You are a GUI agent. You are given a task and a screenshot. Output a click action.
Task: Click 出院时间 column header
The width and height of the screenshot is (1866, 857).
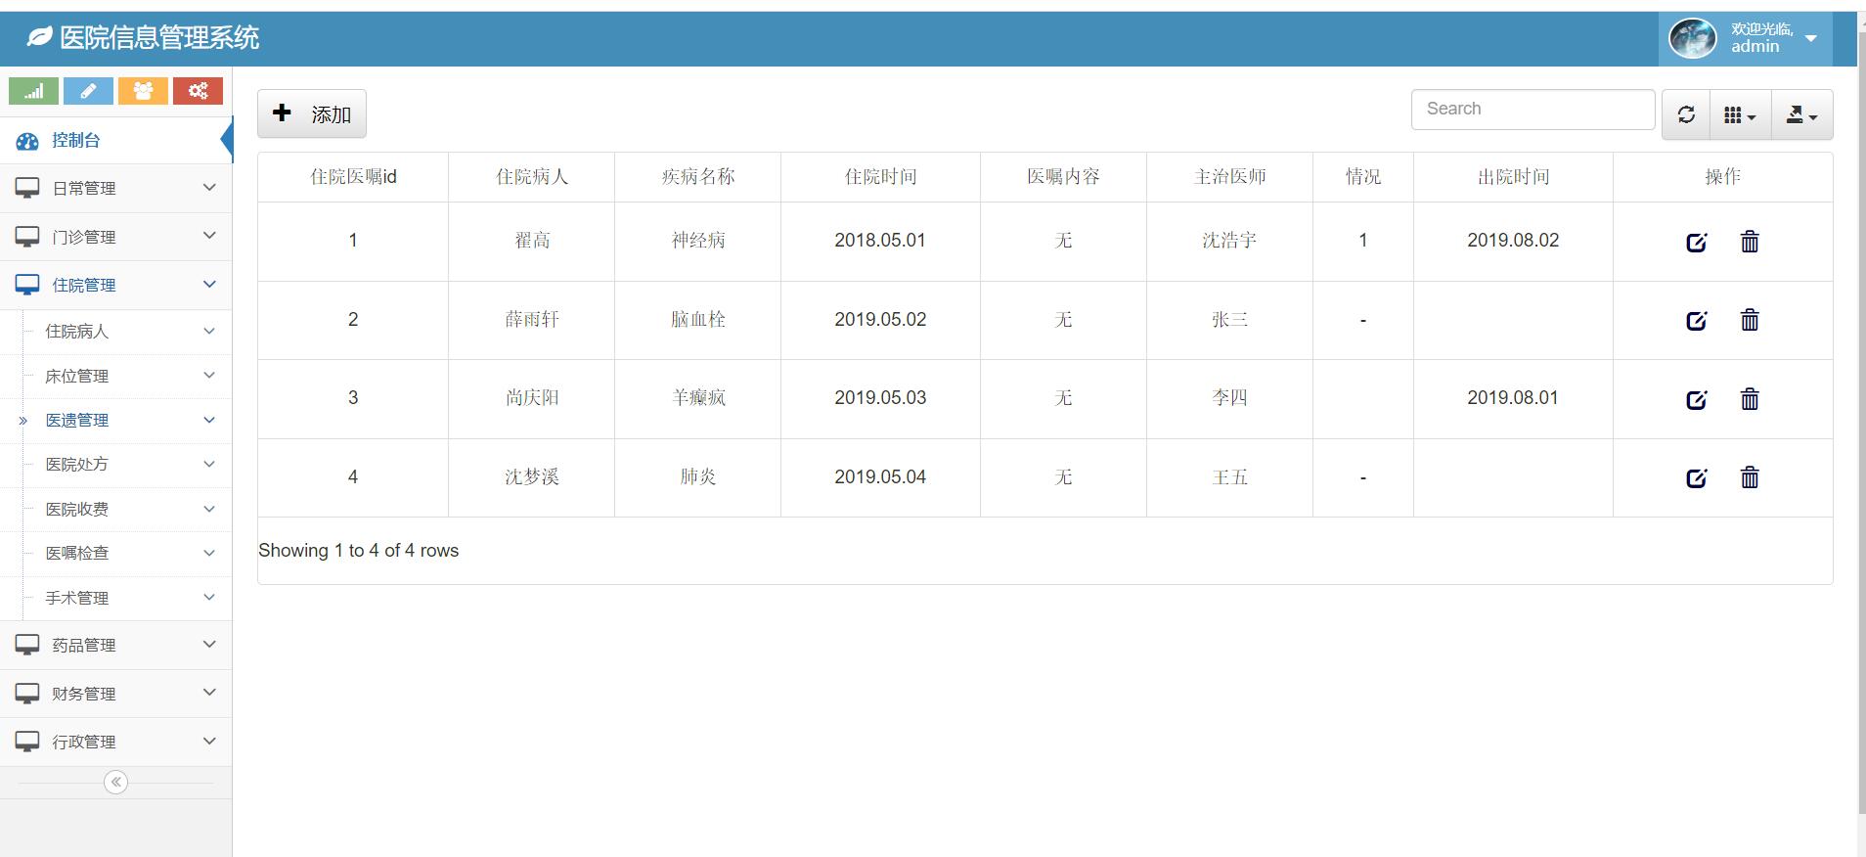click(1513, 177)
